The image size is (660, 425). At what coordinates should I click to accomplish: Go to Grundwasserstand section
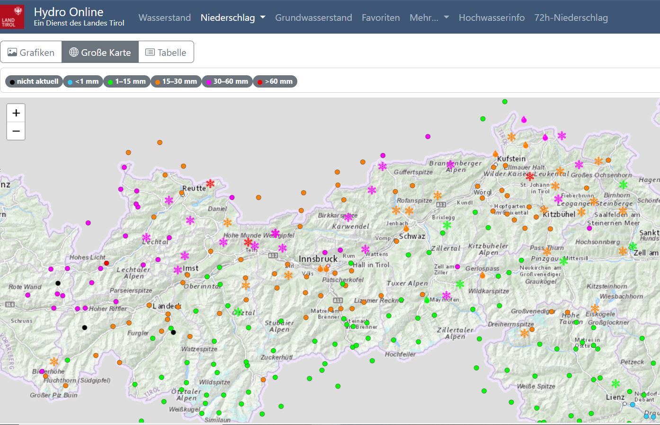(313, 18)
